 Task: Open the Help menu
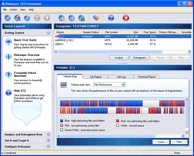(31, 10)
